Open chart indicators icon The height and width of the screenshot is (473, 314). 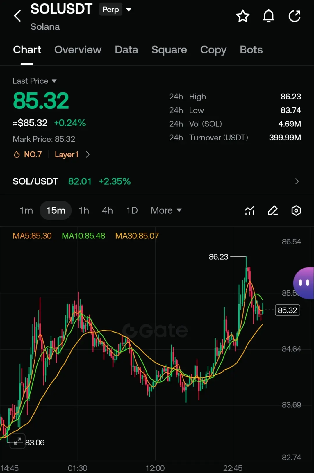click(x=250, y=210)
